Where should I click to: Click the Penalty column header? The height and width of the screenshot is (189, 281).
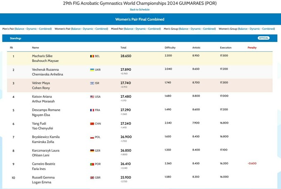[x=252, y=48]
